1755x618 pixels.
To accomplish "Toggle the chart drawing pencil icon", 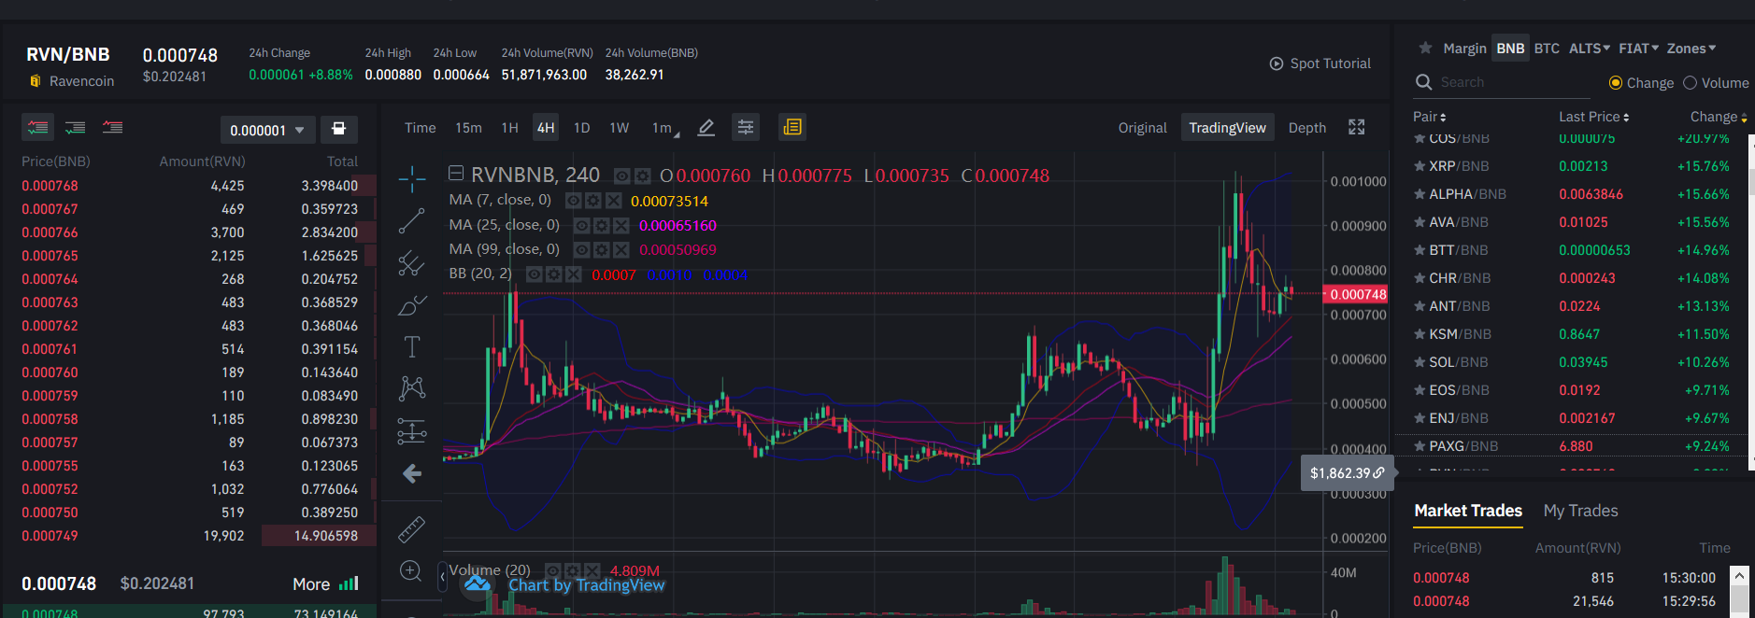I will click(x=706, y=128).
